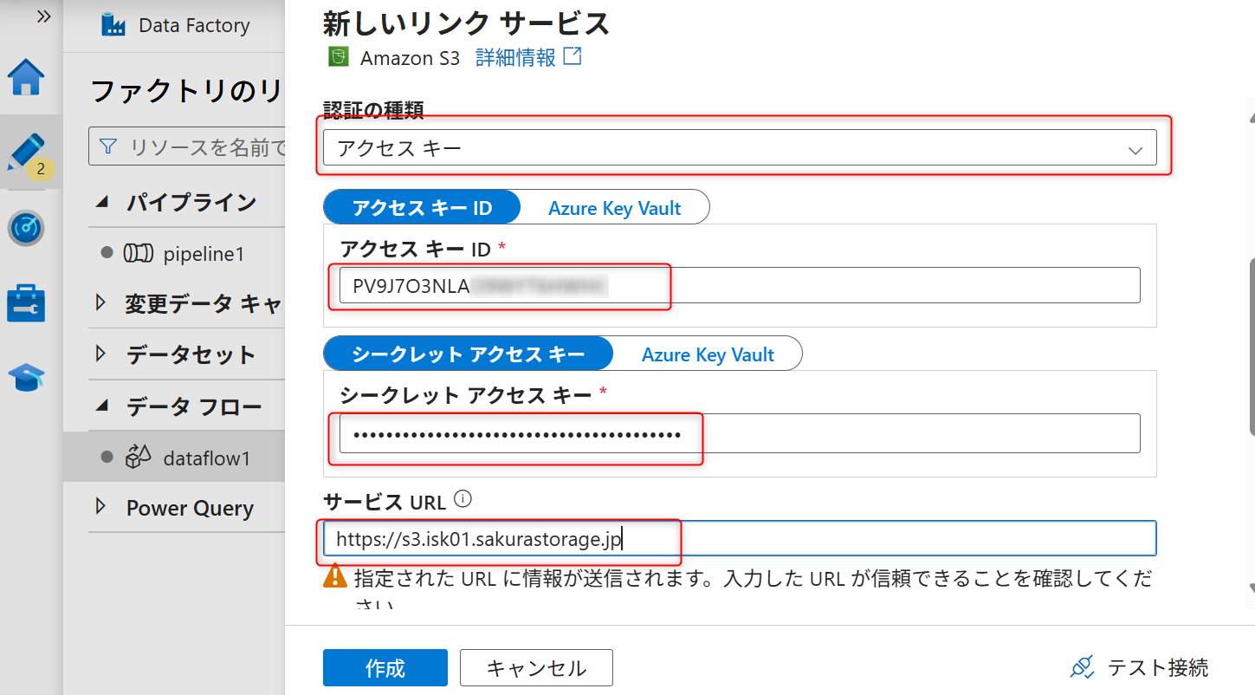Collapse the パイプライン section
Viewport: 1255px width, 695px height.
[101, 201]
